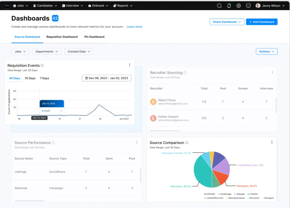
Task: Toggle the Linkedin legend entry
Action: pos(253,194)
